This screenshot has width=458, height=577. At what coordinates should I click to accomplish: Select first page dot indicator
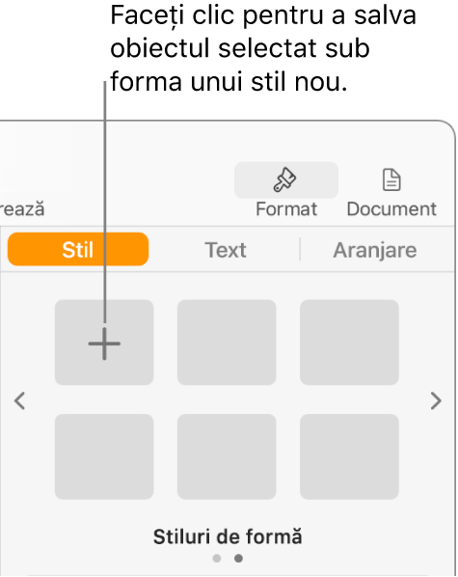pyautogui.click(x=217, y=559)
